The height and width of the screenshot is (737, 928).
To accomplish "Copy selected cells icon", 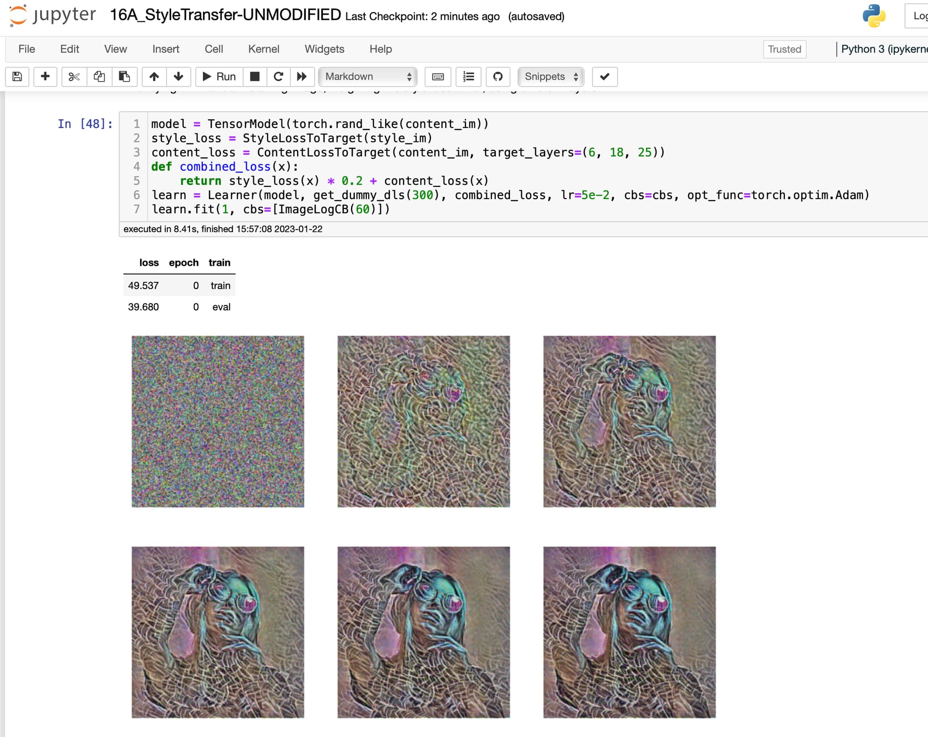I will pyautogui.click(x=99, y=76).
